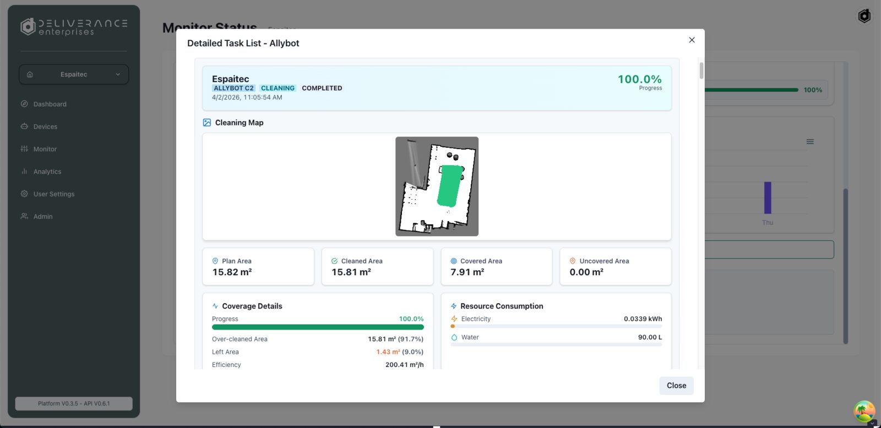Click the Monitor sliders icon
Viewport: 881px width, 428px height.
[x=24, y=149]
